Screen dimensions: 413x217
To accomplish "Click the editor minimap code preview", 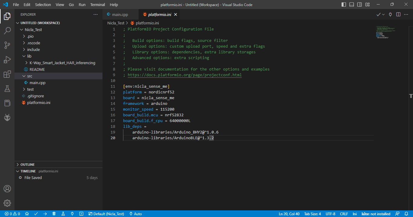I will [385, 33].
